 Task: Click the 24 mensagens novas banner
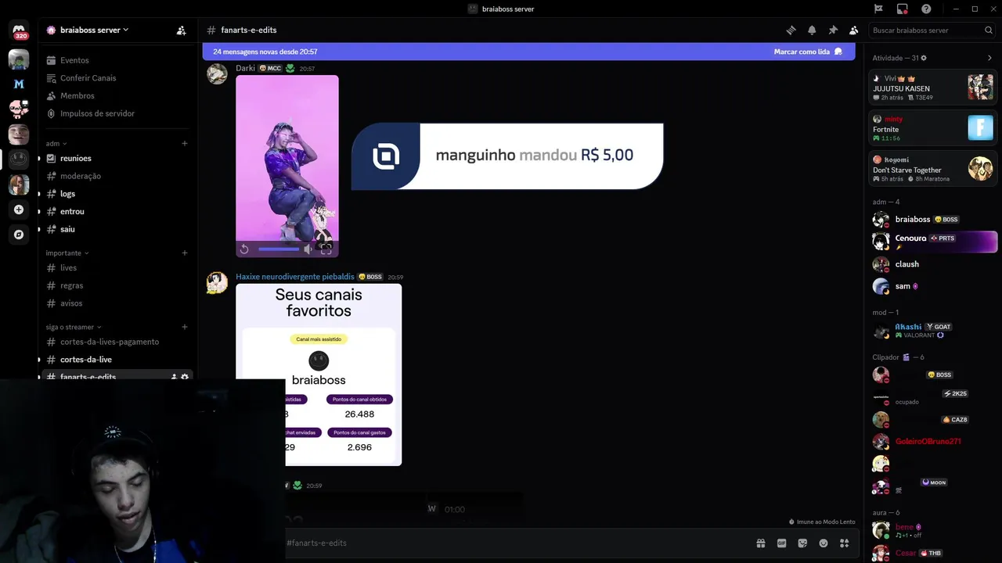[528, 52]
